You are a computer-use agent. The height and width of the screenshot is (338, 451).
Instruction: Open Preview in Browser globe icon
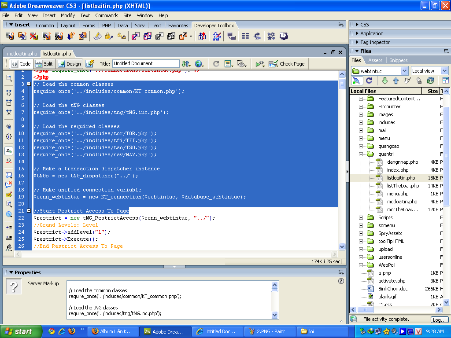click(x=199, y=64)
